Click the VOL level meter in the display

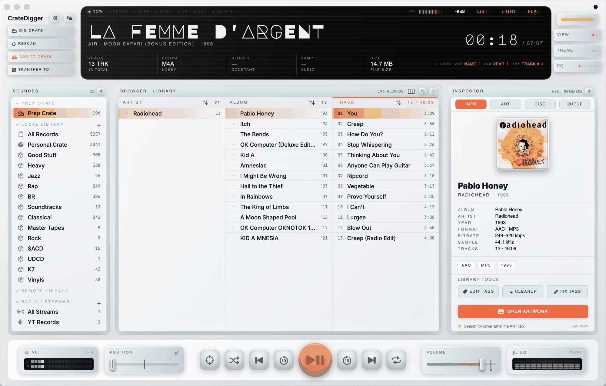click(x=430, y=12)
